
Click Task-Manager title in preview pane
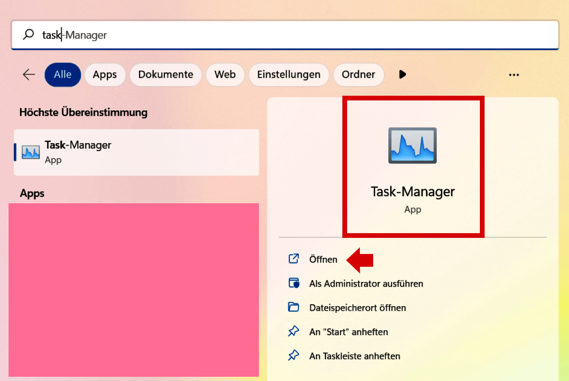pyautogui.click(x=413, y=191)
